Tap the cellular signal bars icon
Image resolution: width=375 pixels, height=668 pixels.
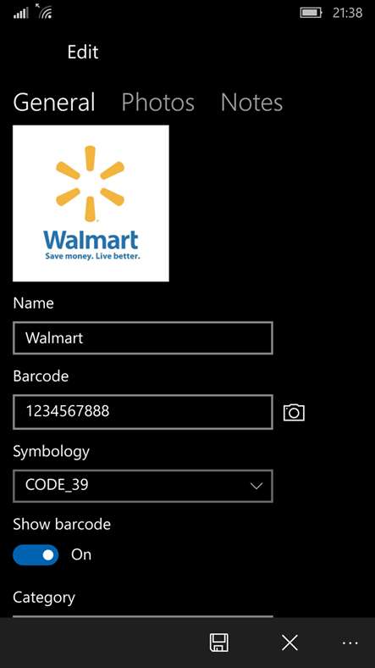coord(20,14)
